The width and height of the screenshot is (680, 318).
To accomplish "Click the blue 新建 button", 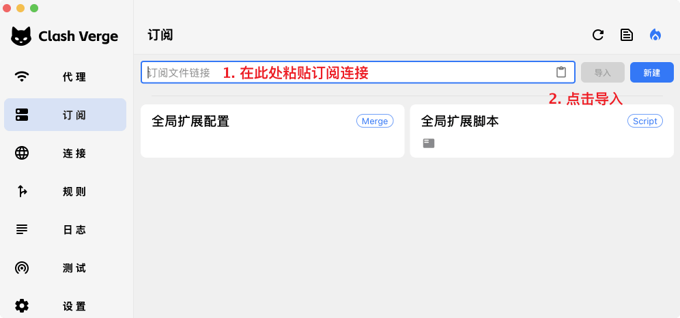I will click(652, 72).
